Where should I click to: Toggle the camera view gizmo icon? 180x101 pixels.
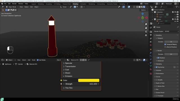pyautogui.click(x=146, y=32)
